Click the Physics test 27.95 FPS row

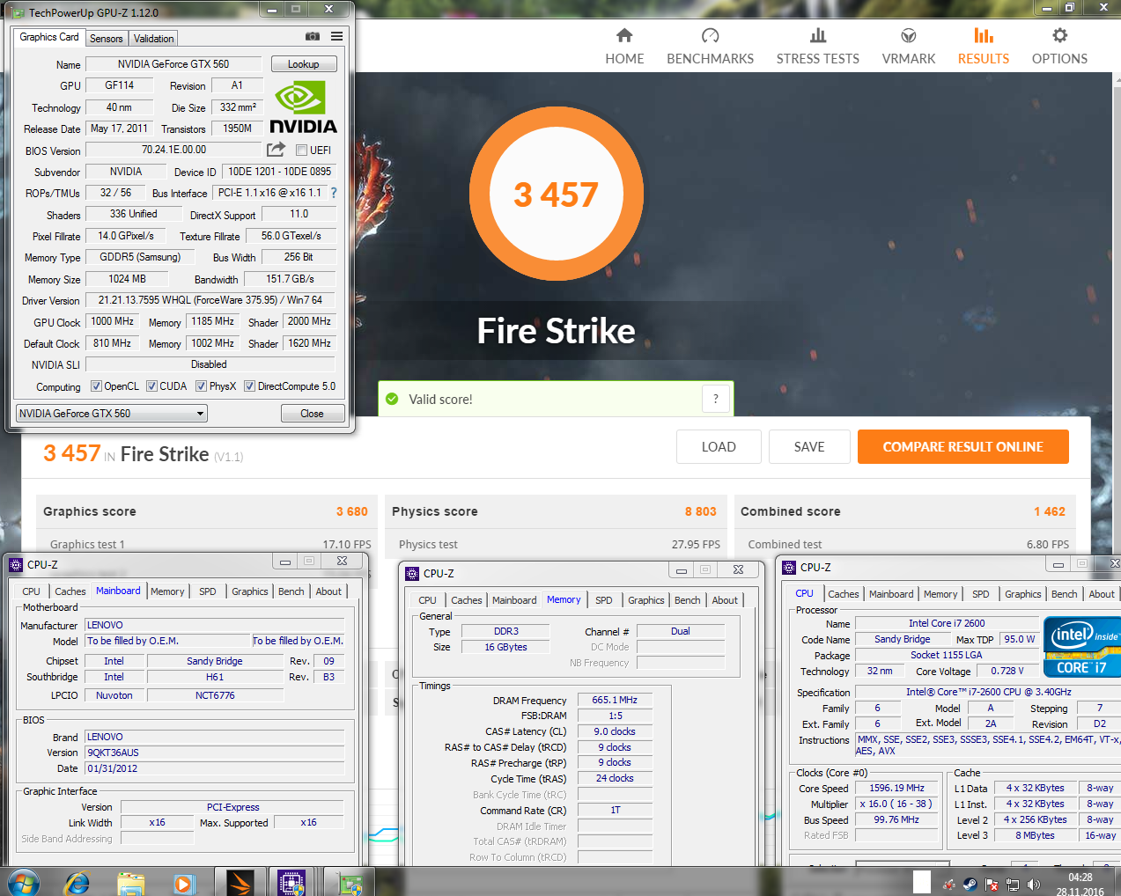pos(559,544)
